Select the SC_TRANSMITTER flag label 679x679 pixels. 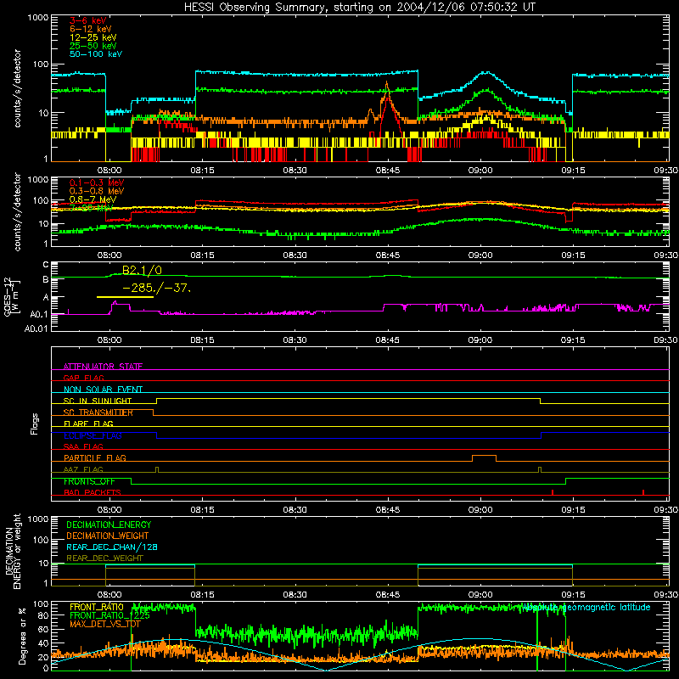tap(98, 412)
